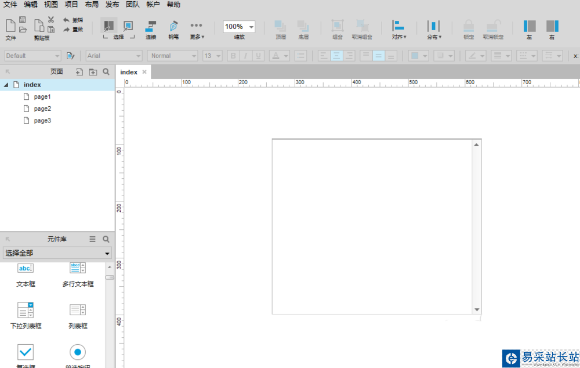Screen dimensions: 580x368
Task: Click the style editor icon
Action: [x=70, y=56]
